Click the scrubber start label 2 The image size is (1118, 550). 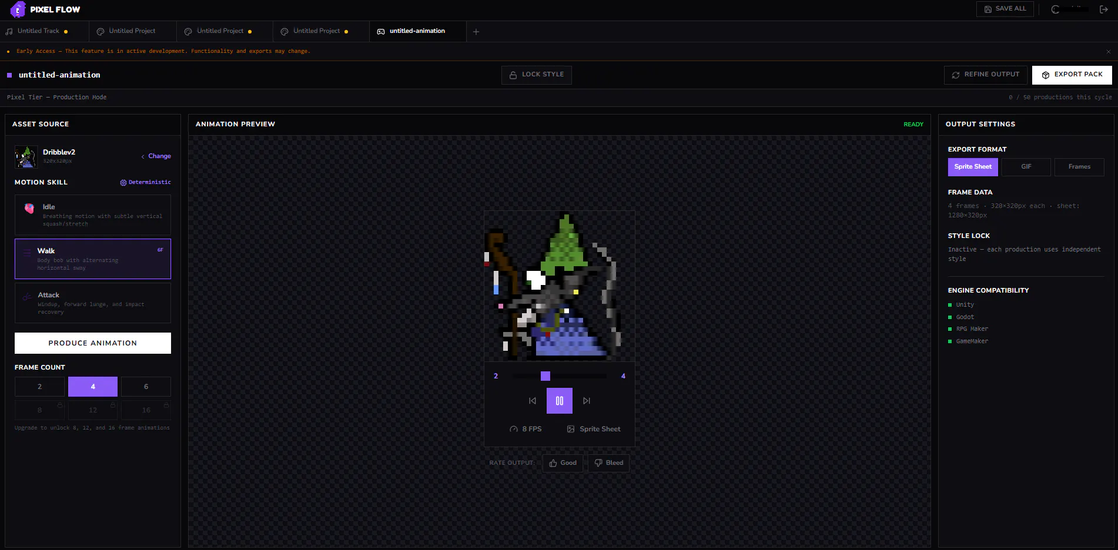pyautogui.click(x=496, y=376)
